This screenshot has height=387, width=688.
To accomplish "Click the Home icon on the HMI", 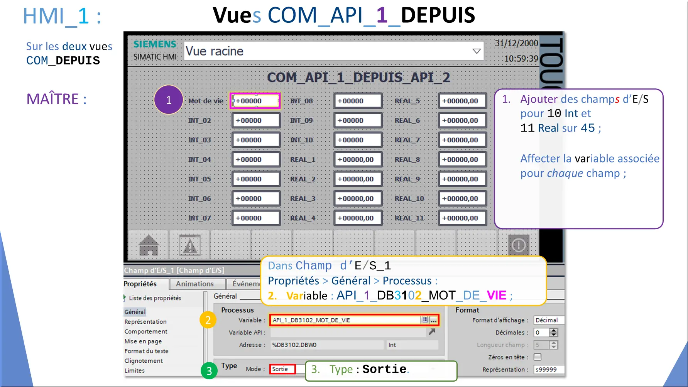I will coord(149,245).
